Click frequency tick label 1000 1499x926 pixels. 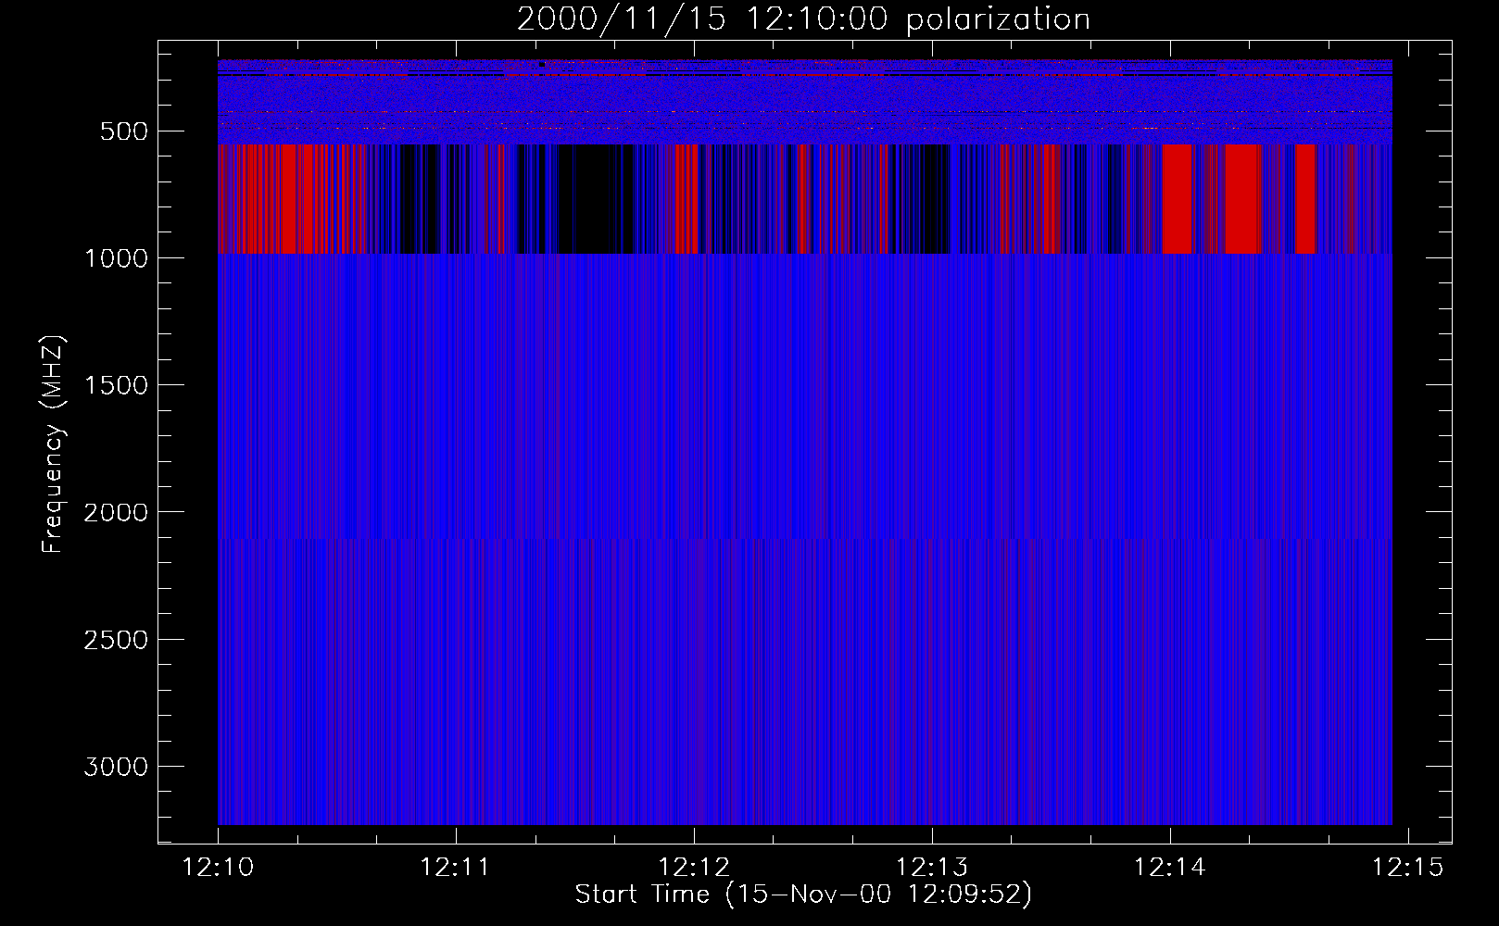[x=116, y=258]
